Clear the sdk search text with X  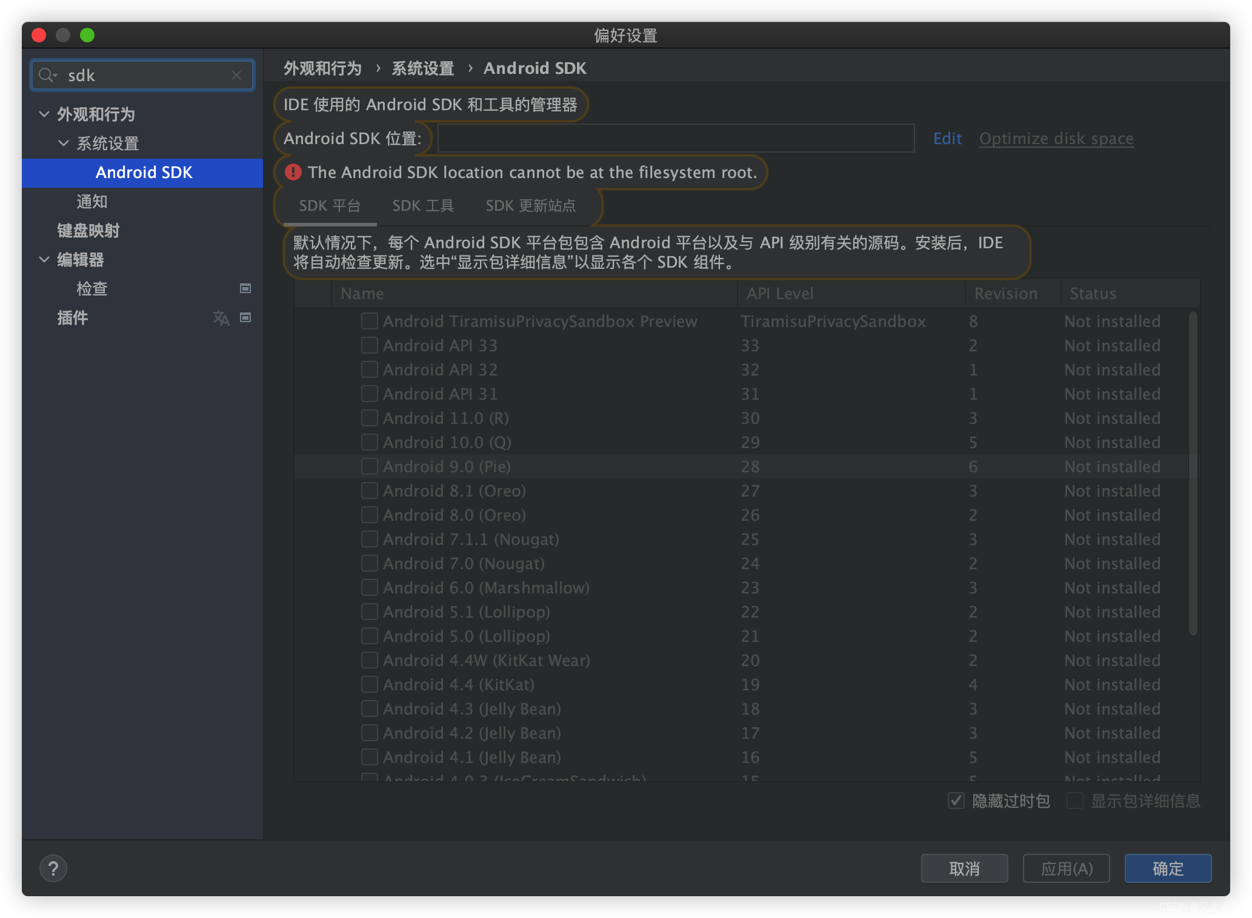[x=236, y=75]
